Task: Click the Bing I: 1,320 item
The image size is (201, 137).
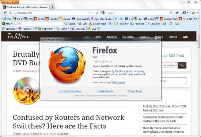Action: click(x=65, y=19)
